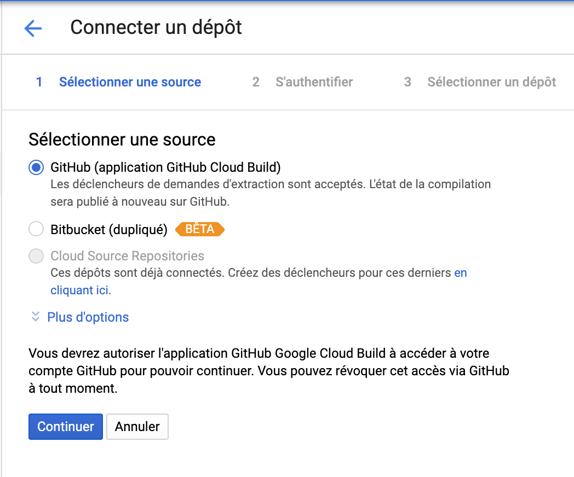Click step number 3 indicator
The height and width of the screenshot is (477, 574).
point(407,82)
